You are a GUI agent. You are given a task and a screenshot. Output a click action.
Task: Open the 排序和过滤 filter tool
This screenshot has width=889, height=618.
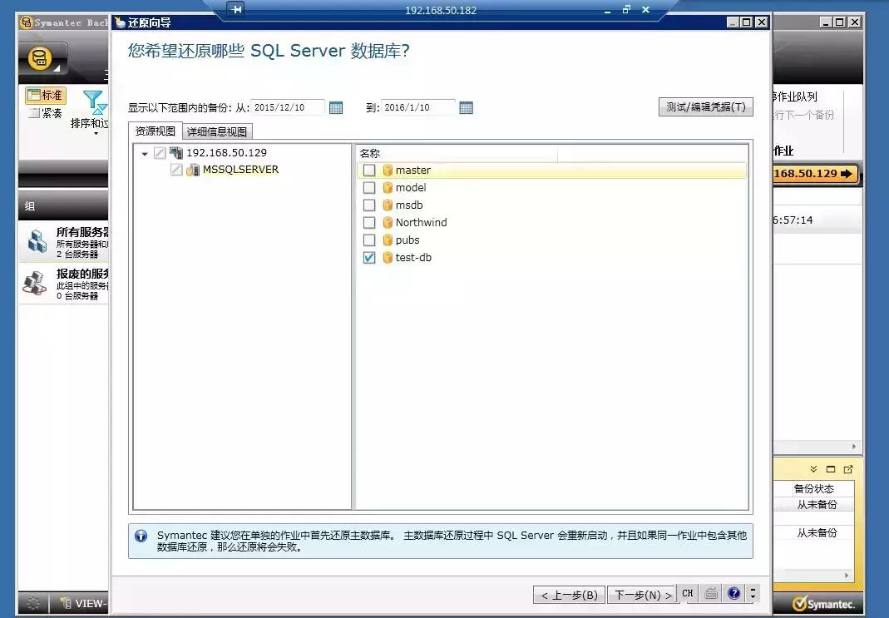(91, 112)
